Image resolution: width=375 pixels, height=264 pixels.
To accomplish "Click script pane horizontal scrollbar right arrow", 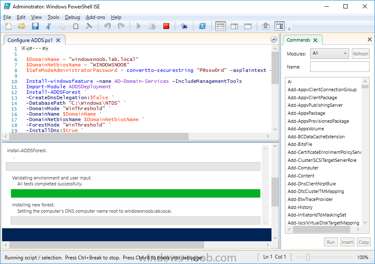I will pyautogui.click(x=268, y=137).
